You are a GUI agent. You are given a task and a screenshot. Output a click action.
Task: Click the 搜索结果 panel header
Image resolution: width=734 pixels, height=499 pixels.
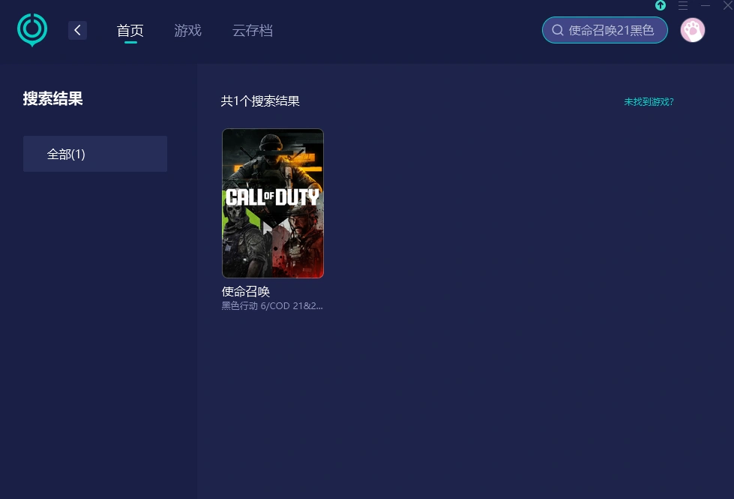pos(52,98)
